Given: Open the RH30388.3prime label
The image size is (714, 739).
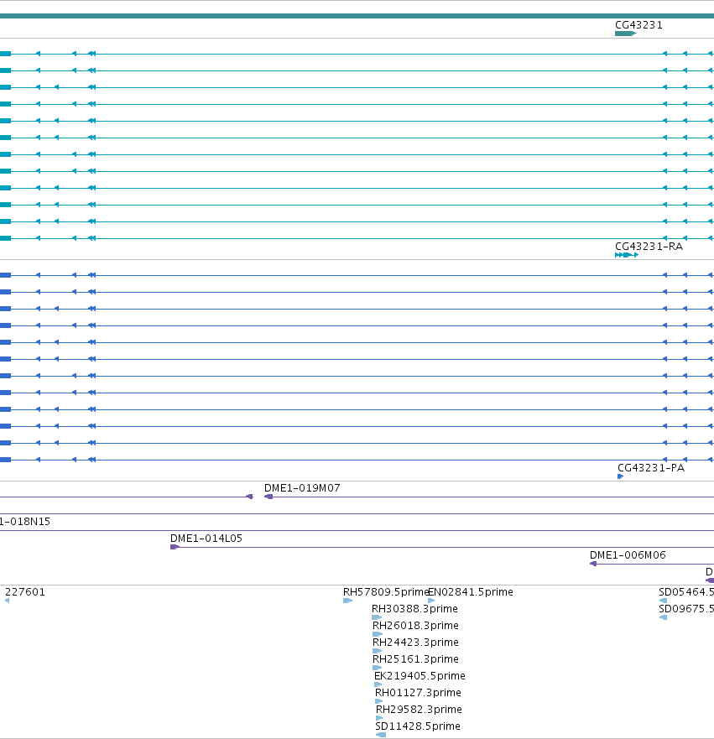Looking at the screenshot, I should 414,609.
